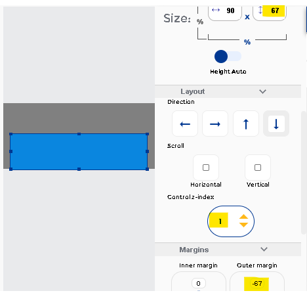Click the height icon in size field
This screenshot has width=307, height=293.
260,10
